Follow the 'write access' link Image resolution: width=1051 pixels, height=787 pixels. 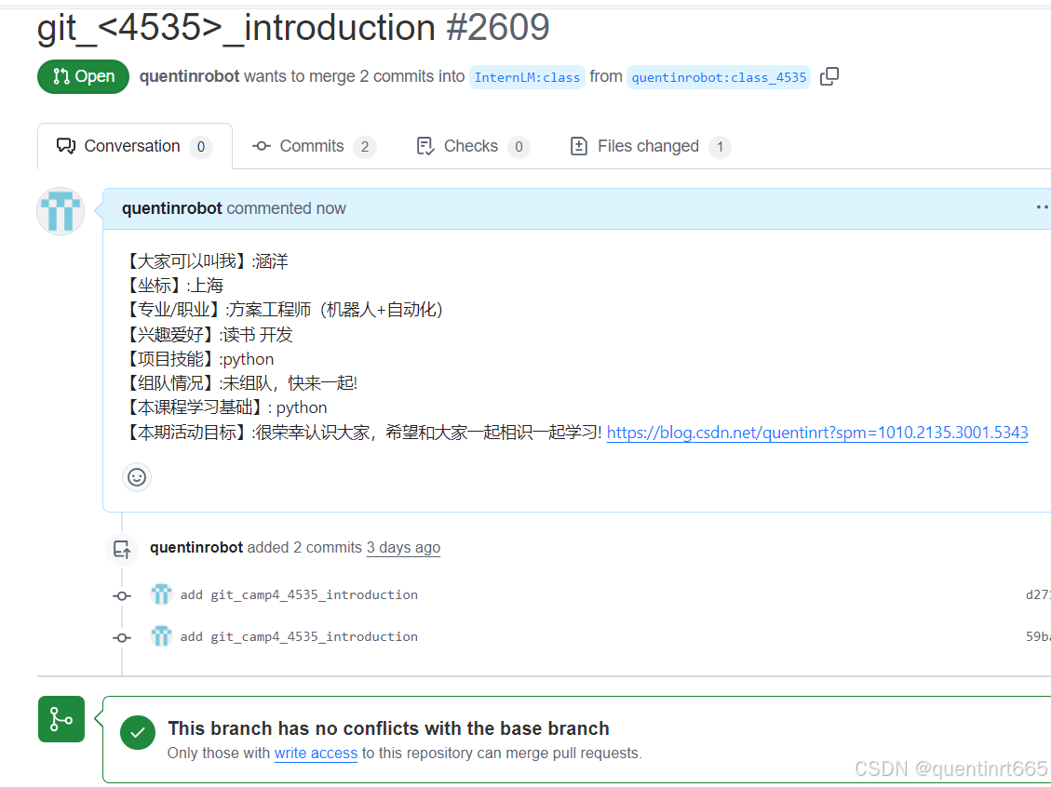click(x=316, y=753)
